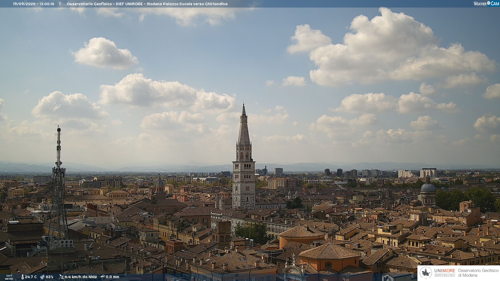Click the 6.4 km/h da NNW wind reading
Image resolution: width=500 pixels, height=281 pixels.
pyautogui.click(x=81, y=277)
